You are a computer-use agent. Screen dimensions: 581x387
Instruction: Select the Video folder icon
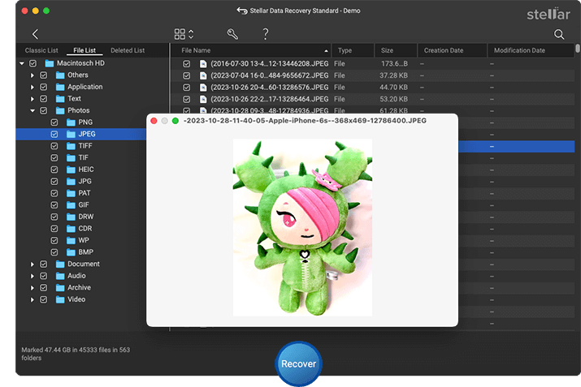coord(60,299)
